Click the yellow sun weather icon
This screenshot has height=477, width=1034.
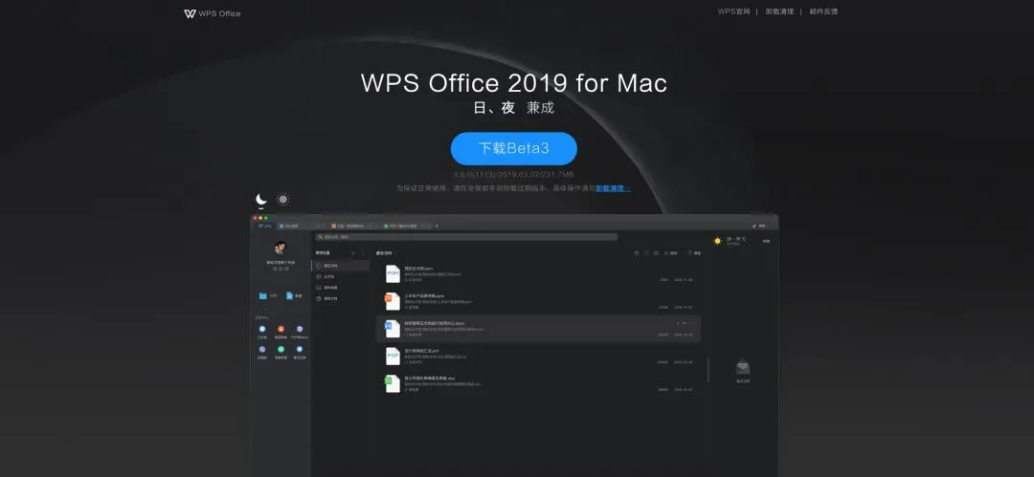pos(717,241)
